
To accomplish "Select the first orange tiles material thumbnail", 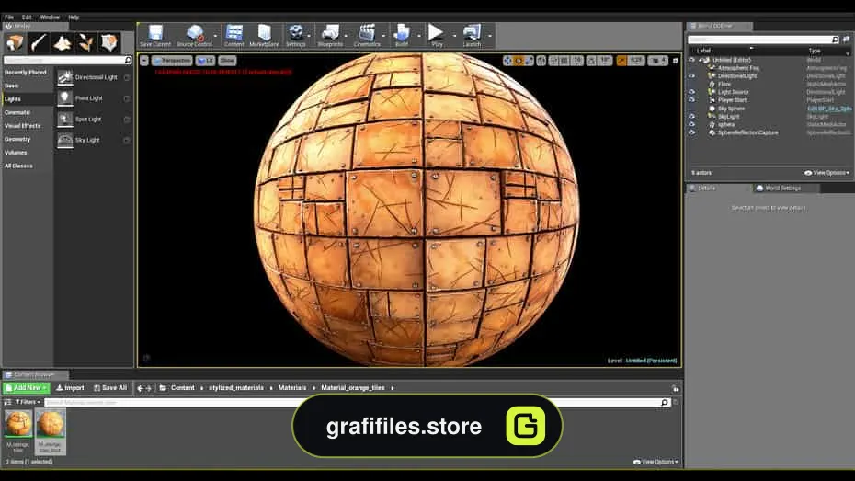I will (18, 424).
